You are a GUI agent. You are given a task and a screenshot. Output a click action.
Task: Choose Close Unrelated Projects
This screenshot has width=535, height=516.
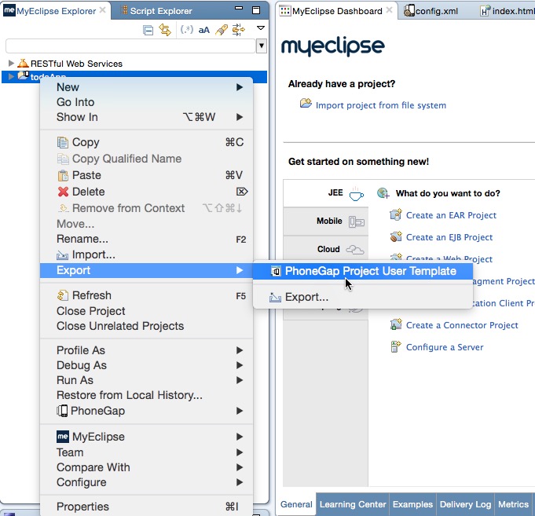[146, 326]
